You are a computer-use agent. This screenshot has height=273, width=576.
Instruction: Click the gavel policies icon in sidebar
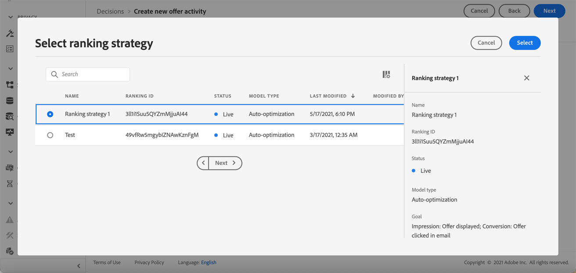point(10,33)
